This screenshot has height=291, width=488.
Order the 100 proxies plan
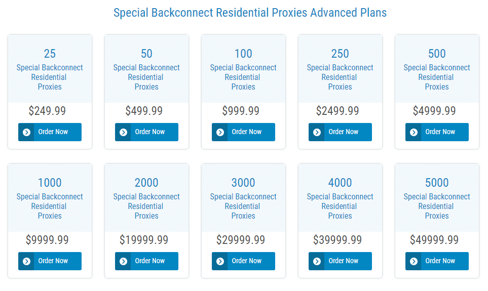pos(243,132)
